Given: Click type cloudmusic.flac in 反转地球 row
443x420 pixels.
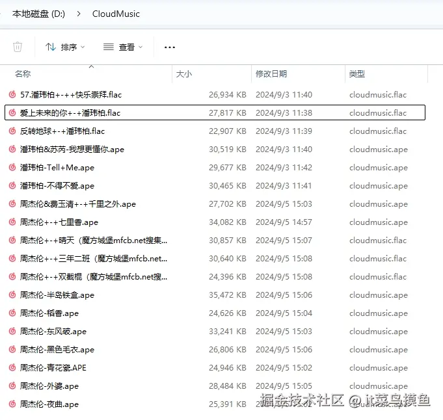Looking at the screenshot, I should coord(378,131).
